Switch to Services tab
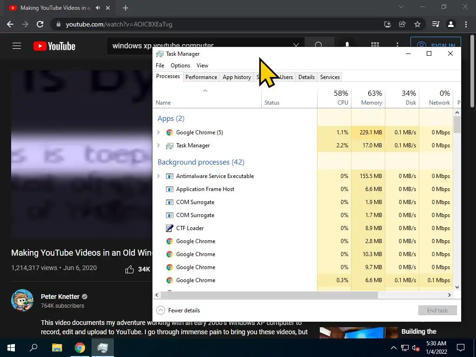 tap(330, 77)
